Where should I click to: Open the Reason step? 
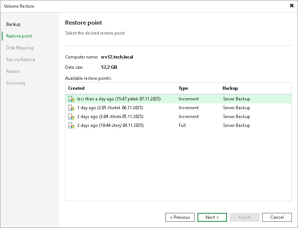[13, 71]
